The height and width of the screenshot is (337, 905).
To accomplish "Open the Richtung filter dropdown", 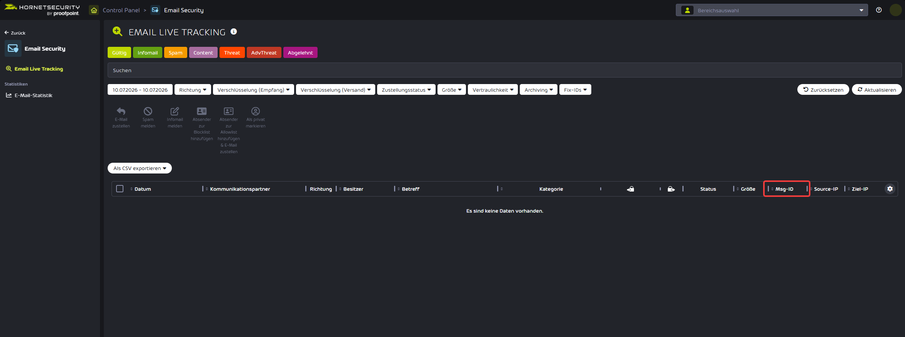I will tap(193, 90).
